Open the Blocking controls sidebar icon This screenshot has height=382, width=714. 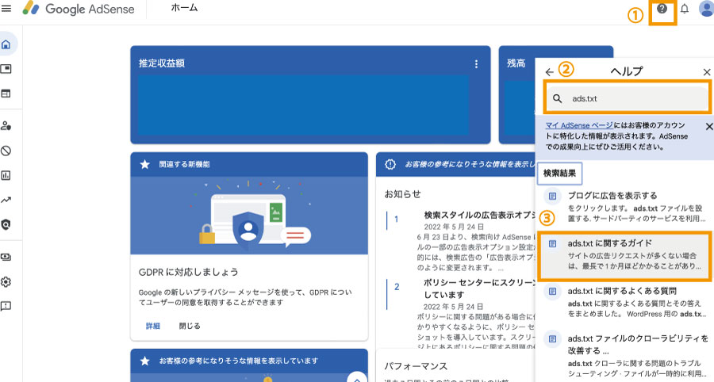tap(6, 151)
